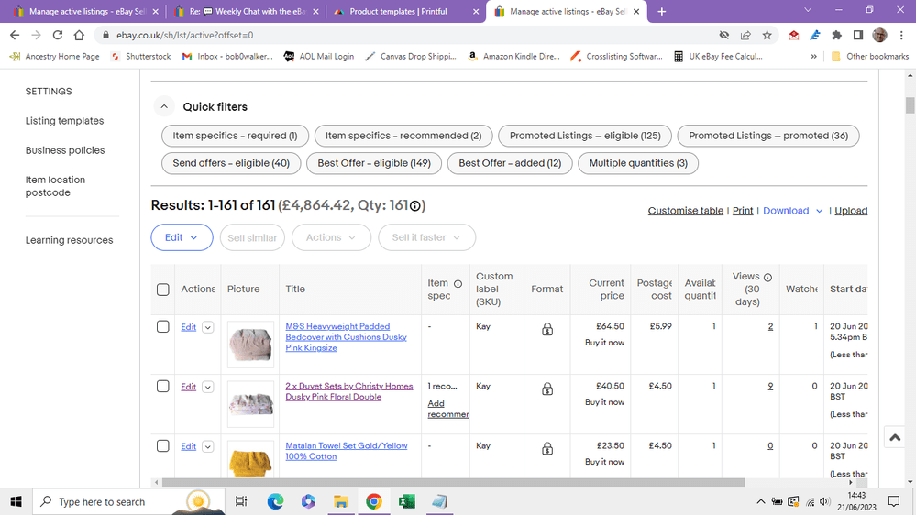Open Business policies in the settings sidebar
This screenshot has width=916, height=515.
(x=65, y=150)
